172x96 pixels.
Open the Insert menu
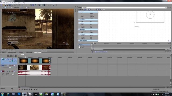coord(11,3)
